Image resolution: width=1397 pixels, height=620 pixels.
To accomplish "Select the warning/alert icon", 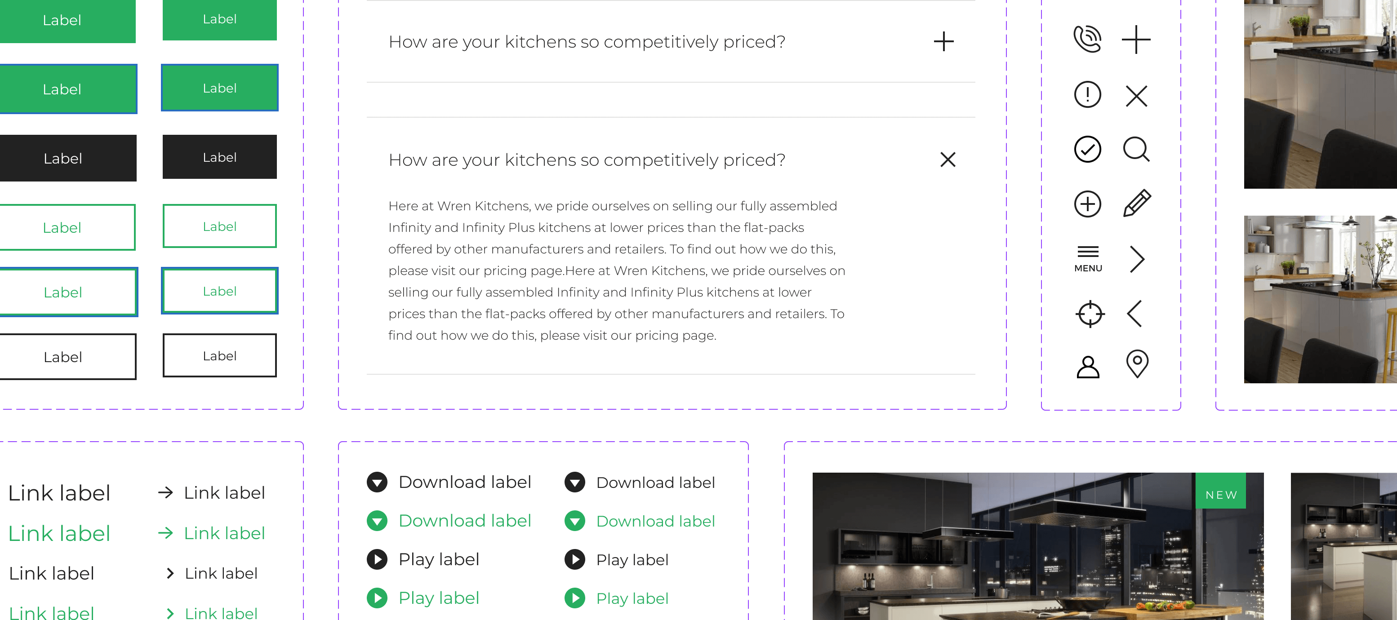I will (1088, 94).
